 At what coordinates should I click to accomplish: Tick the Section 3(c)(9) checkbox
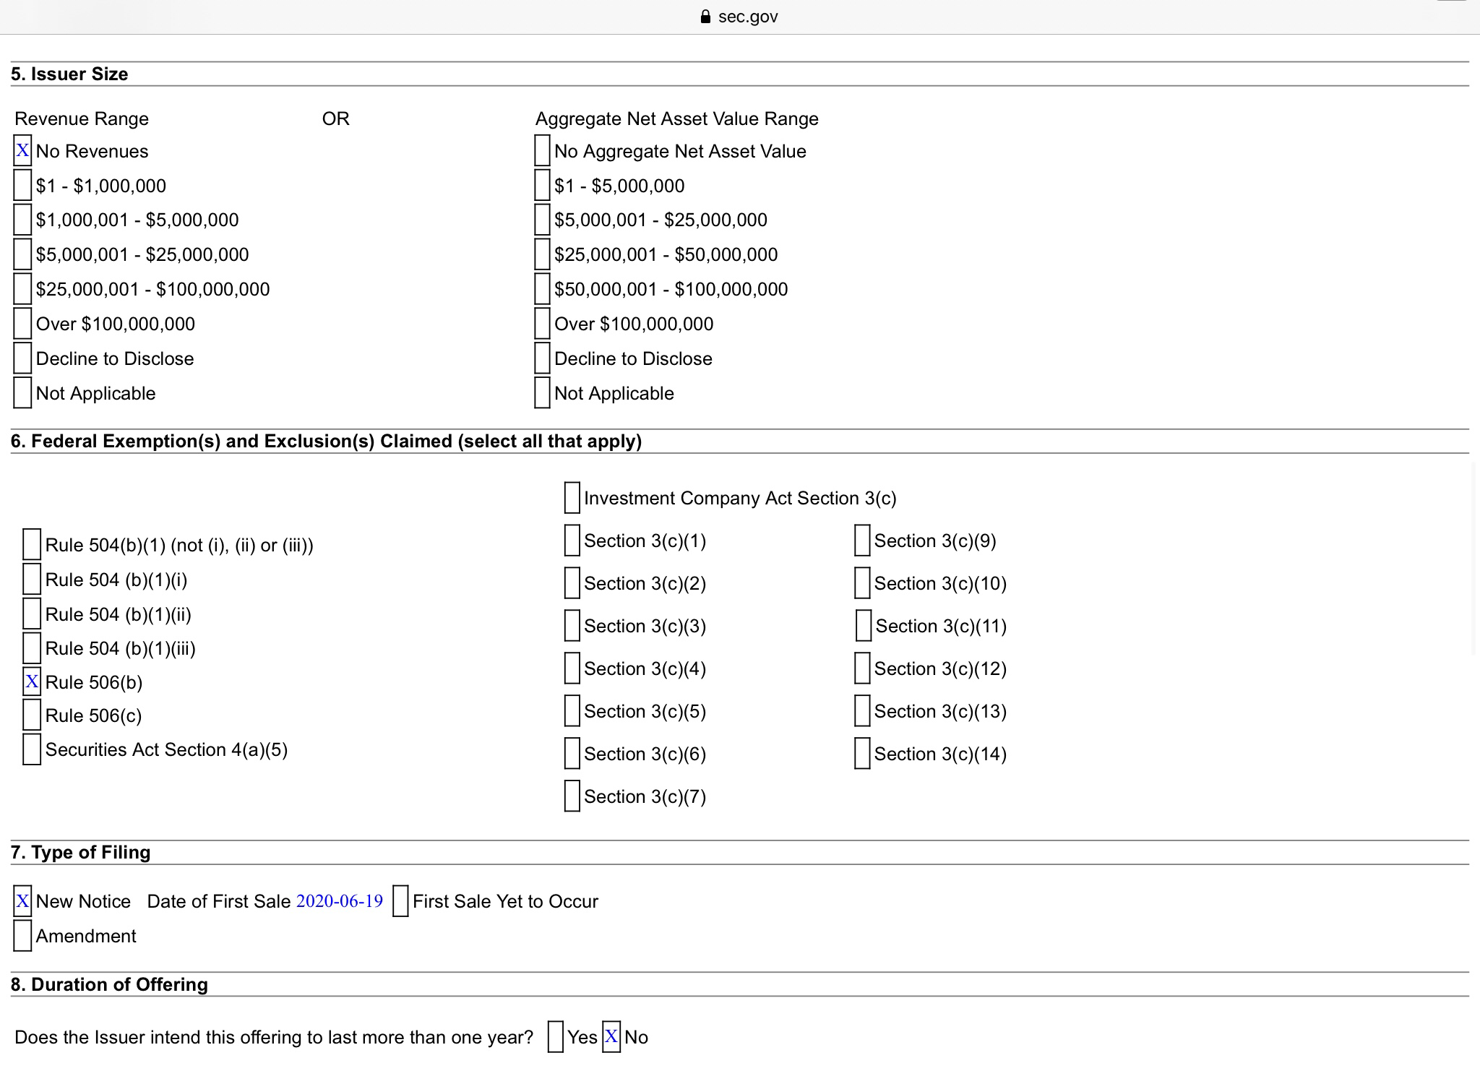862,540
